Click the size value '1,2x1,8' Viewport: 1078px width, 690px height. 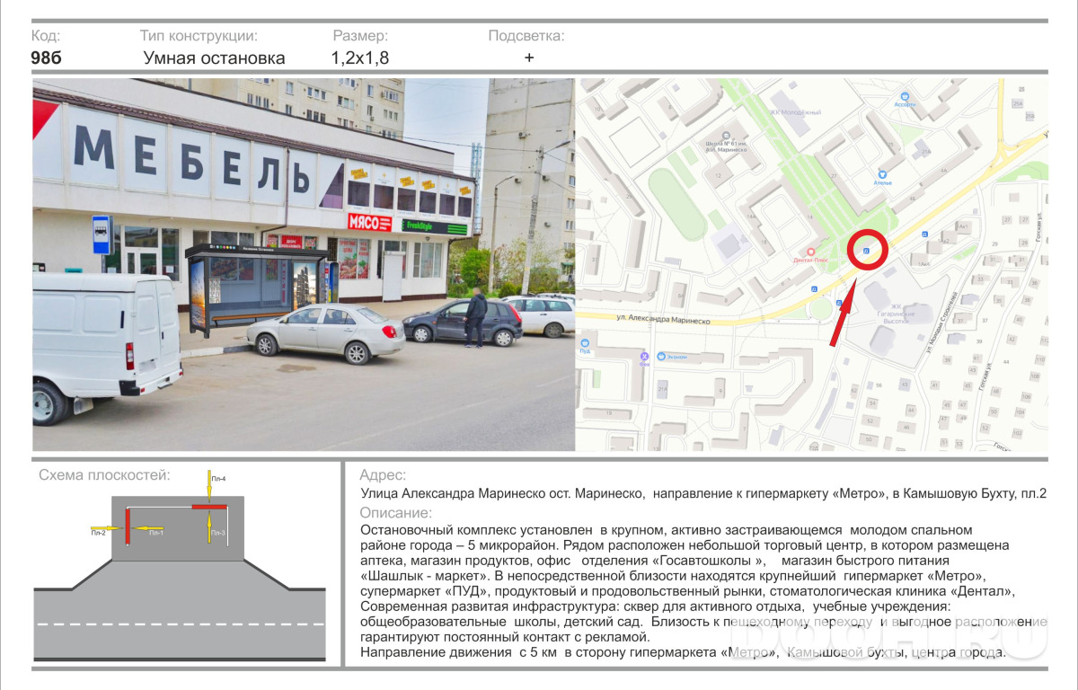point(360,58)
